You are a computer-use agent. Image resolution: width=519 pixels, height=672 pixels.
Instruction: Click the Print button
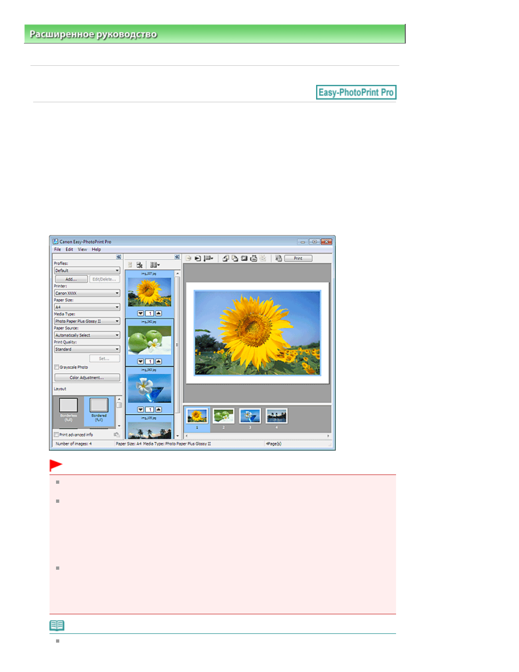(x=298, y=258)
